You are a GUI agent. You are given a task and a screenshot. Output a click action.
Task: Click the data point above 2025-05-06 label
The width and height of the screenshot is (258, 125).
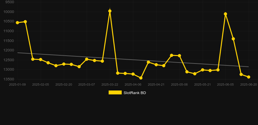(179, 56)
